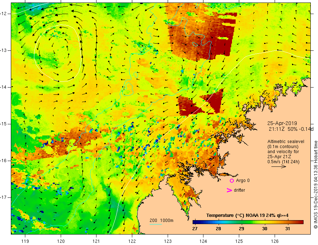Click the '-13' latitude axis label

coord(4,50)
